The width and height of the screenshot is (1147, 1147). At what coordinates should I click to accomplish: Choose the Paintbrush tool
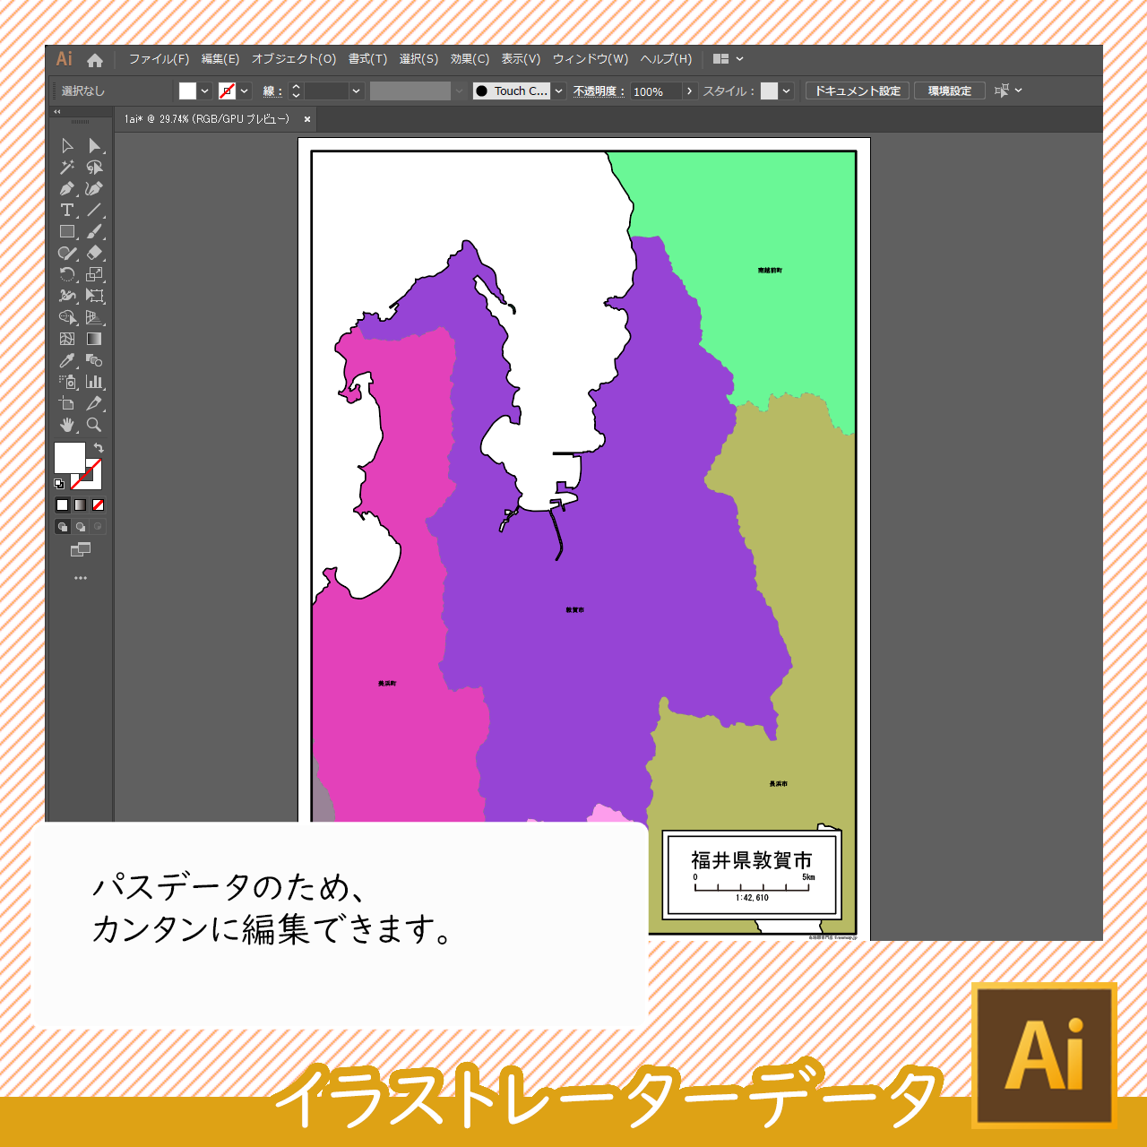pyautogui.click(x=94, y=232)
